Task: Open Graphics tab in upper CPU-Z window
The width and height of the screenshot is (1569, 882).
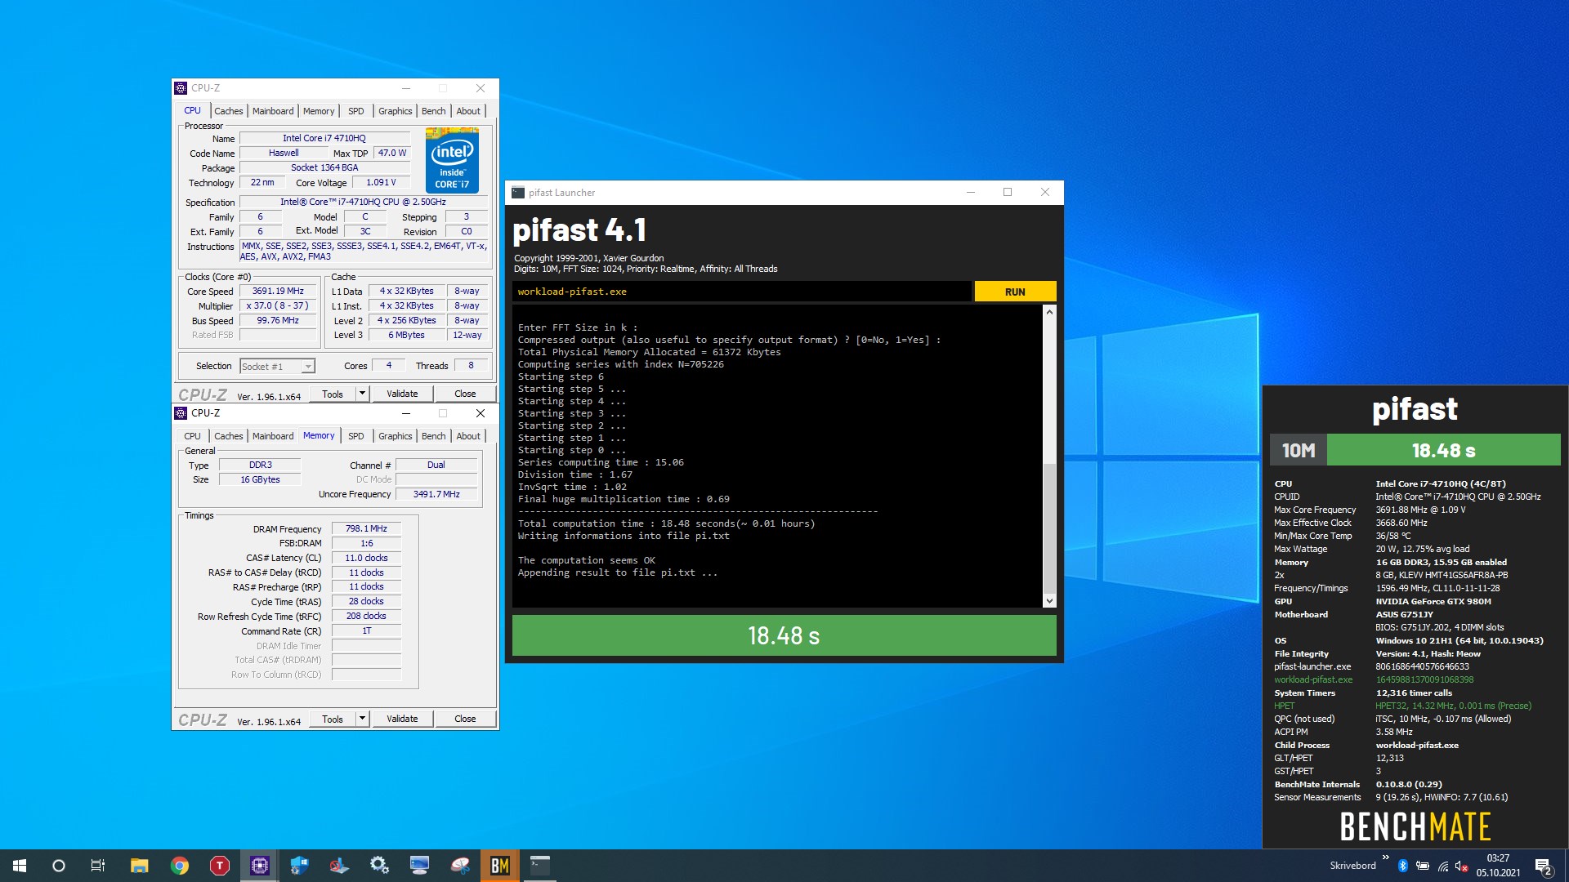Action: pos(396,111)
